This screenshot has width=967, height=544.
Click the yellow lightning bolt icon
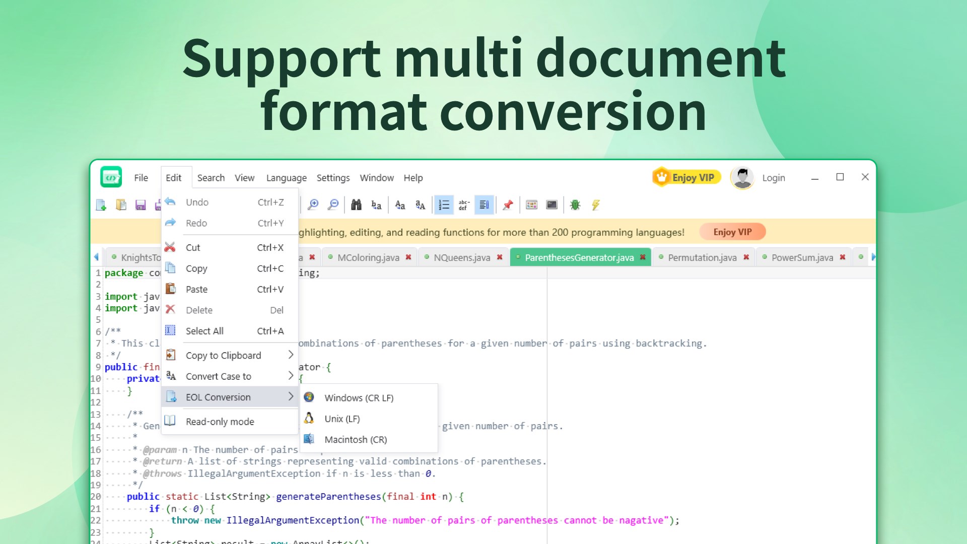pos(596,205)
